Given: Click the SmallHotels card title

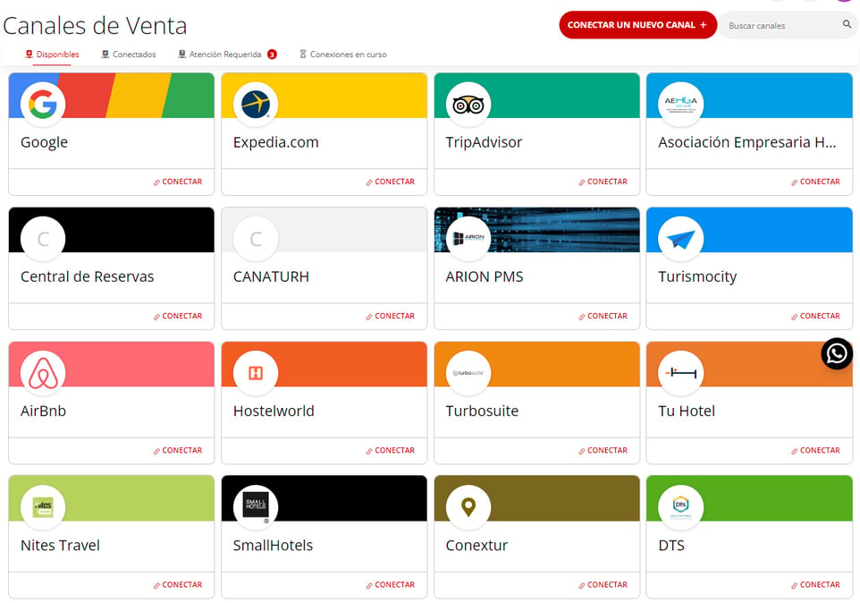Looking at the screenshot, I should 274,546.
